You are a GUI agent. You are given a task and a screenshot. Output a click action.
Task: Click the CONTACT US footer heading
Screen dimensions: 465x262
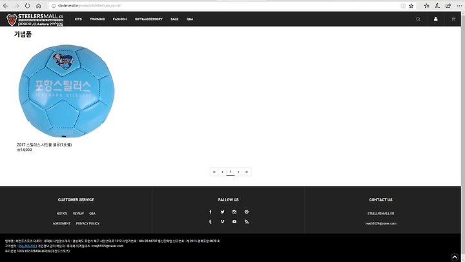[381, 200]
